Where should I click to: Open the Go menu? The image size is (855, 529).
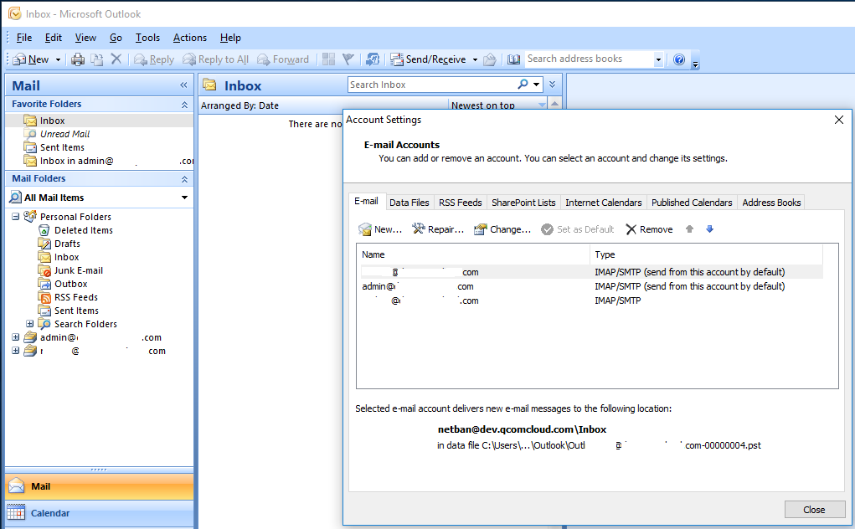point(116,38)
